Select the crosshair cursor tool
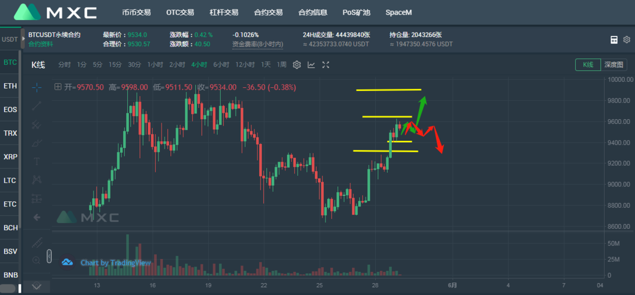Viewport: 635px width, 295px height. [37, 87]
